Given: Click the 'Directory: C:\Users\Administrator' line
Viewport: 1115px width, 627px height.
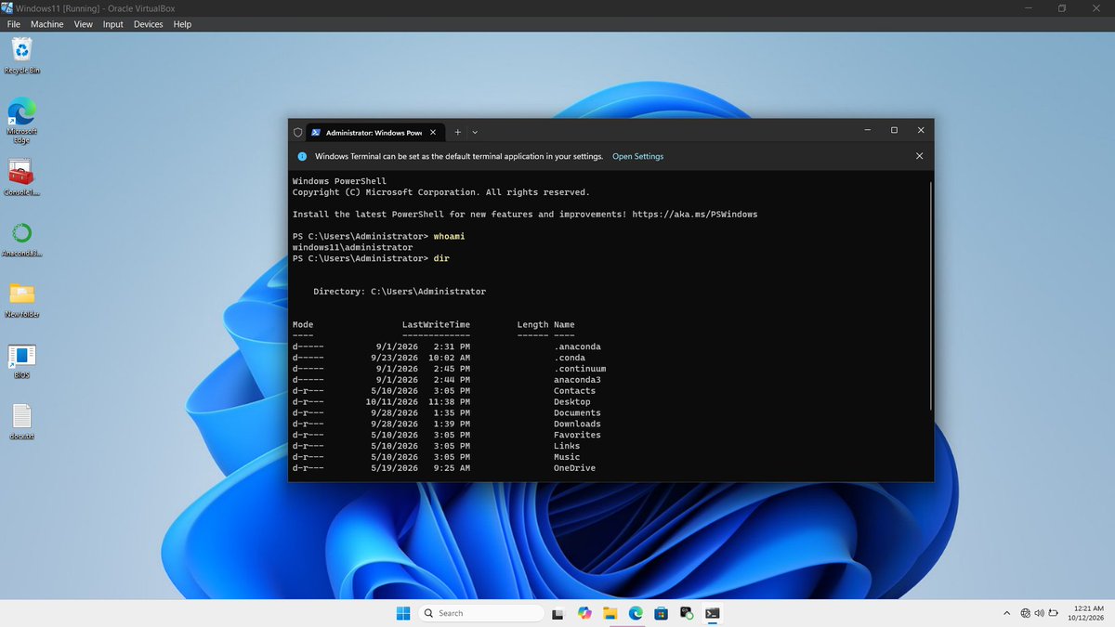Looking at the screenshot, I should (400, 292).
